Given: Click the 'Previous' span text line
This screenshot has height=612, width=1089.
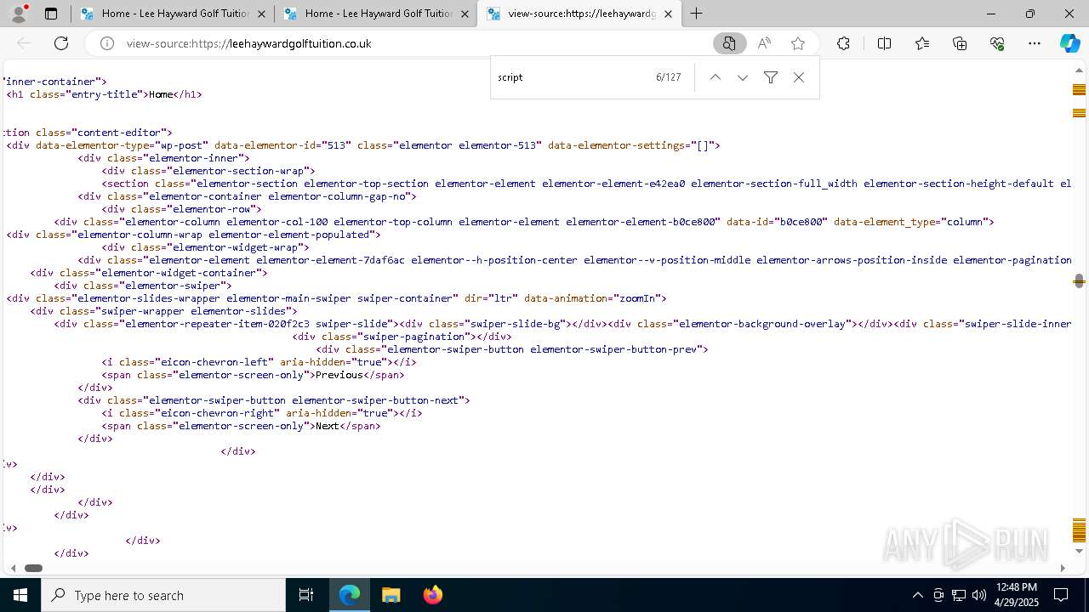Looking at the screenshot, I should (x=253, y=375).
